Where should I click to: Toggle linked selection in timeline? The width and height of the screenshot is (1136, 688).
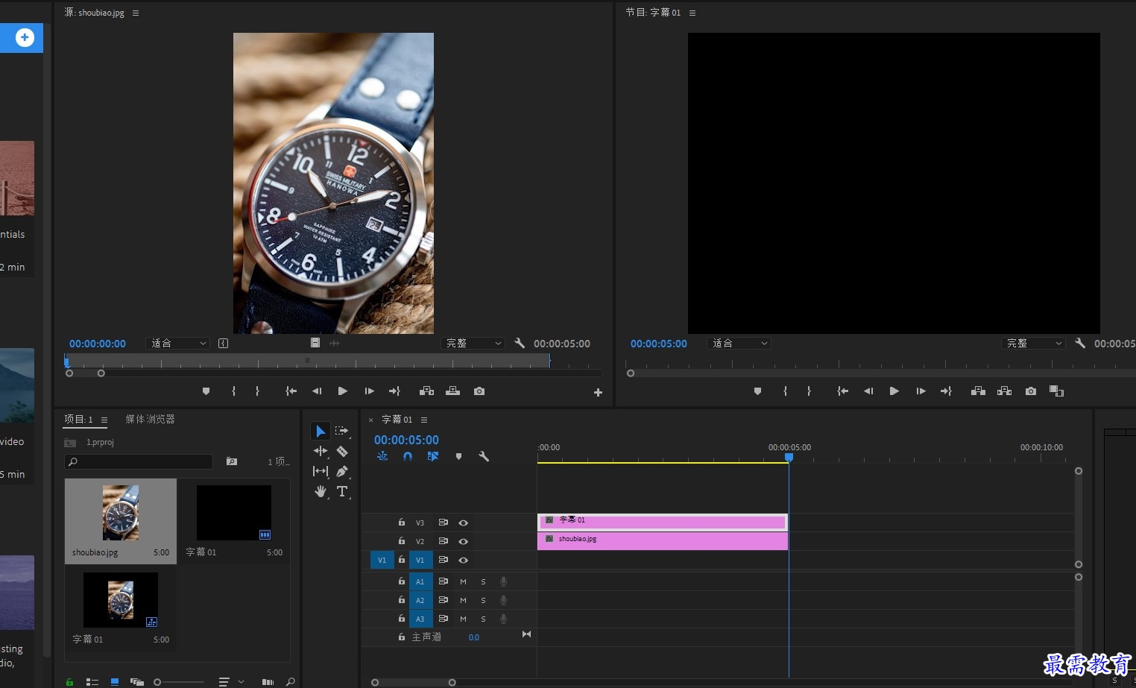click(x=433, y=456)
